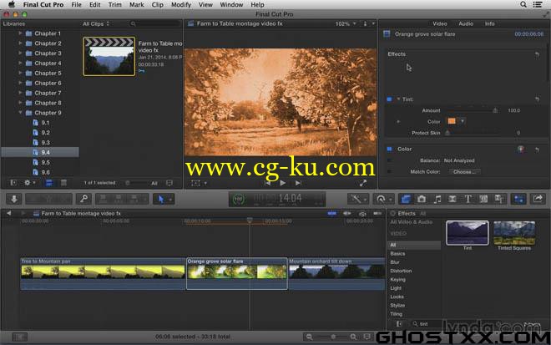This screenshot has width=551, height=345.
Task: Open the Titles browser T icon
Action: point(468,199)
